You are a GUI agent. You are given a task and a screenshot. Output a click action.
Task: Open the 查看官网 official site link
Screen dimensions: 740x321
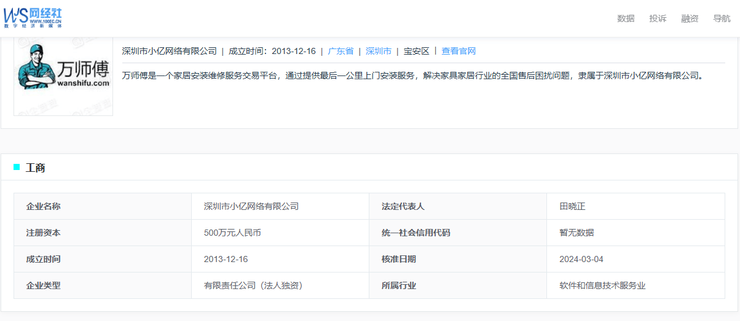pyautogui.click(x=459, y=51)
